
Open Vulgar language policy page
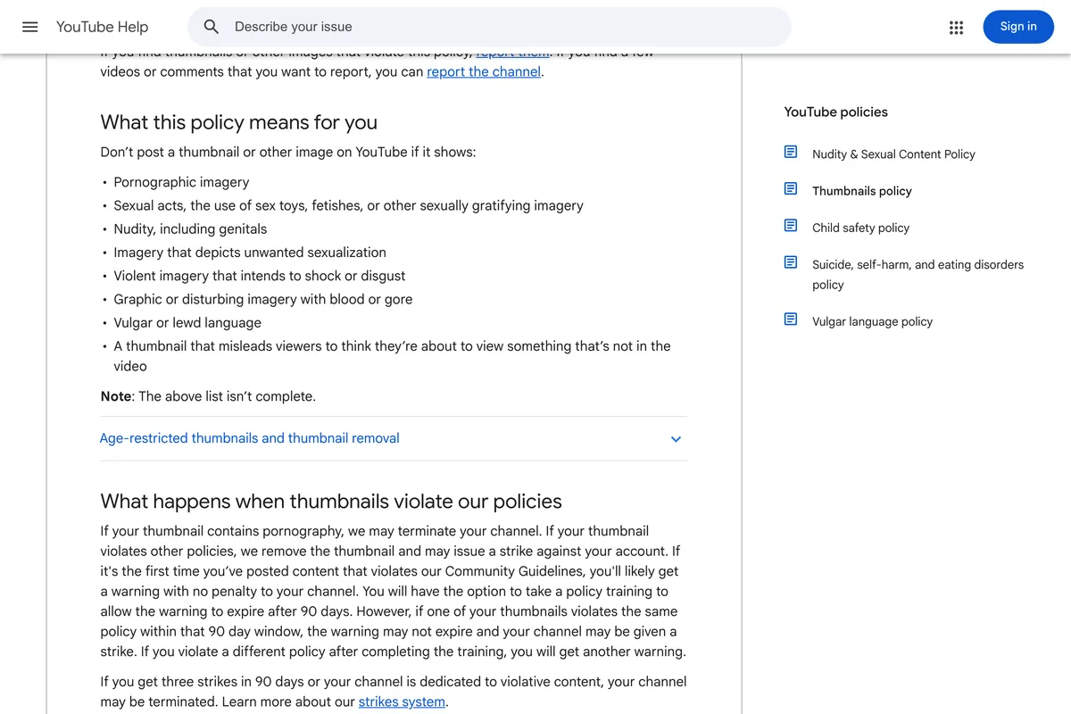(x=872, y=321)
